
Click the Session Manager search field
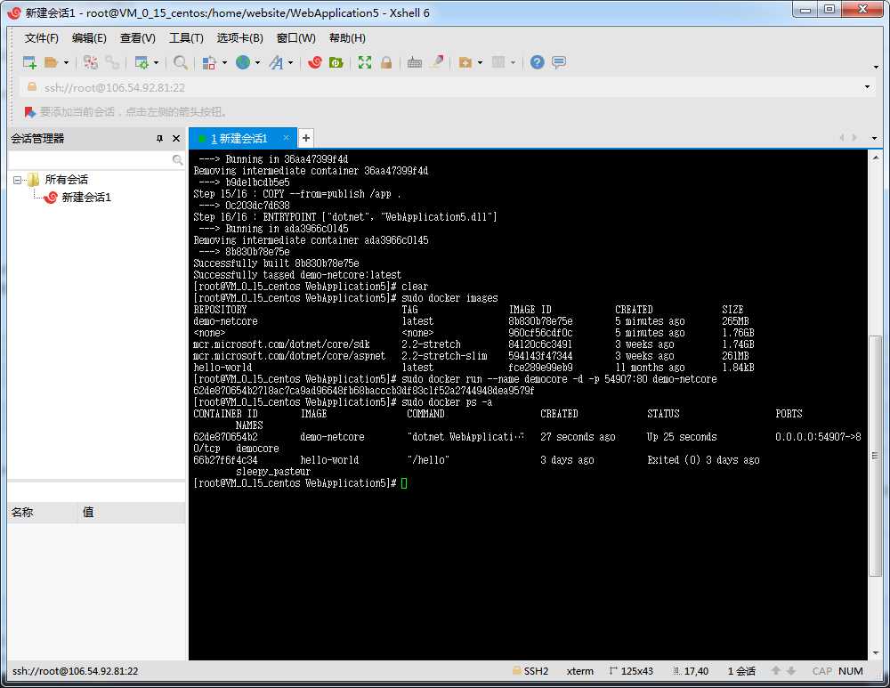89,160
